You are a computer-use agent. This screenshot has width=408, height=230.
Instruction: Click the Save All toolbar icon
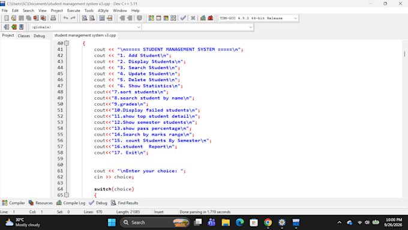(28, 18)
